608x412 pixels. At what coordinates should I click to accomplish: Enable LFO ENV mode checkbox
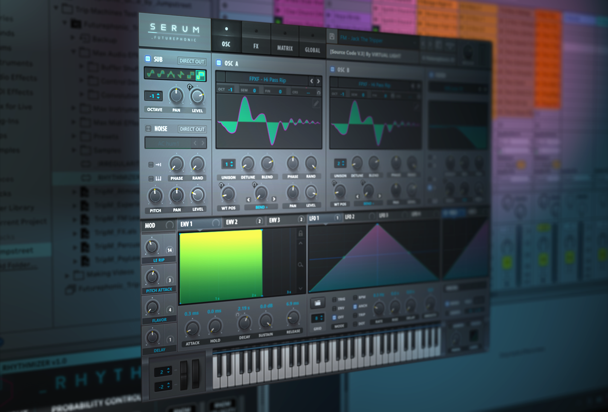[334, 308]
